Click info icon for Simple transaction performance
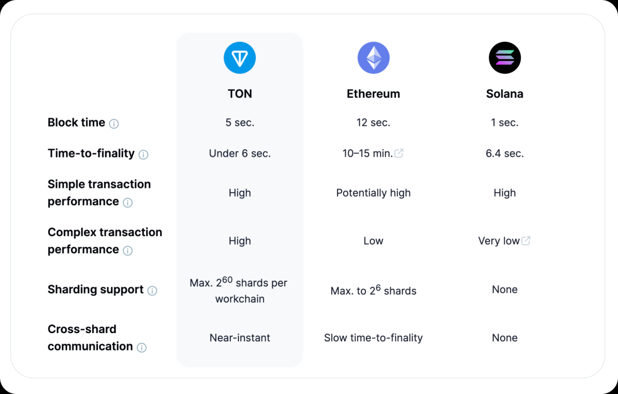Viewport: 618px width, 394px height. [x=127, y=203]
